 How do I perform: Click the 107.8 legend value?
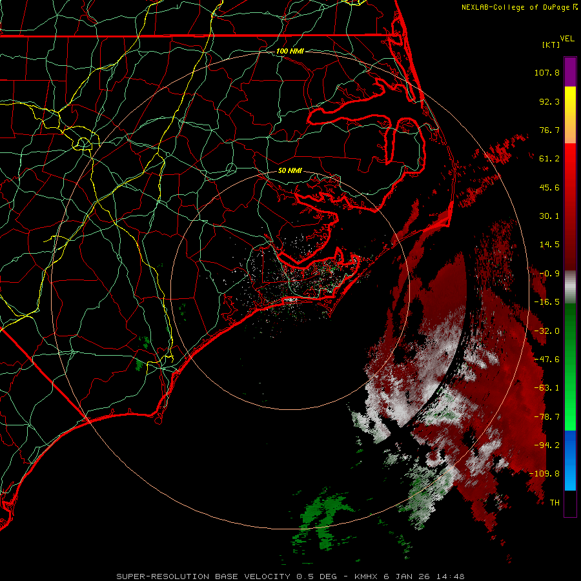(x=547, y=72)
